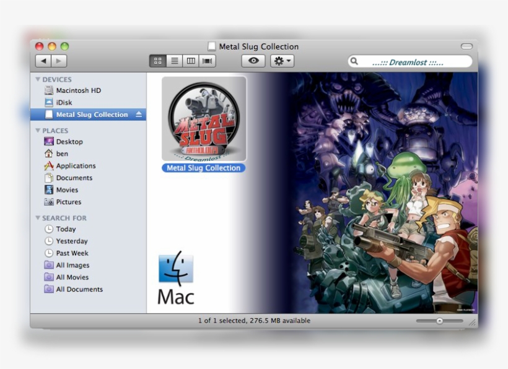The image size is (508, 369).
Task: Open the Movies folder icon
Action: coord(48,189)
